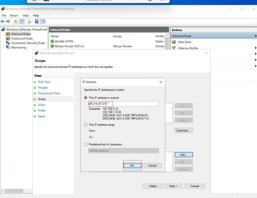The height and width of the screenshot is (198, 257).
Task: Click the New Rule icon in Actions
Action: (x=174, y=42)
